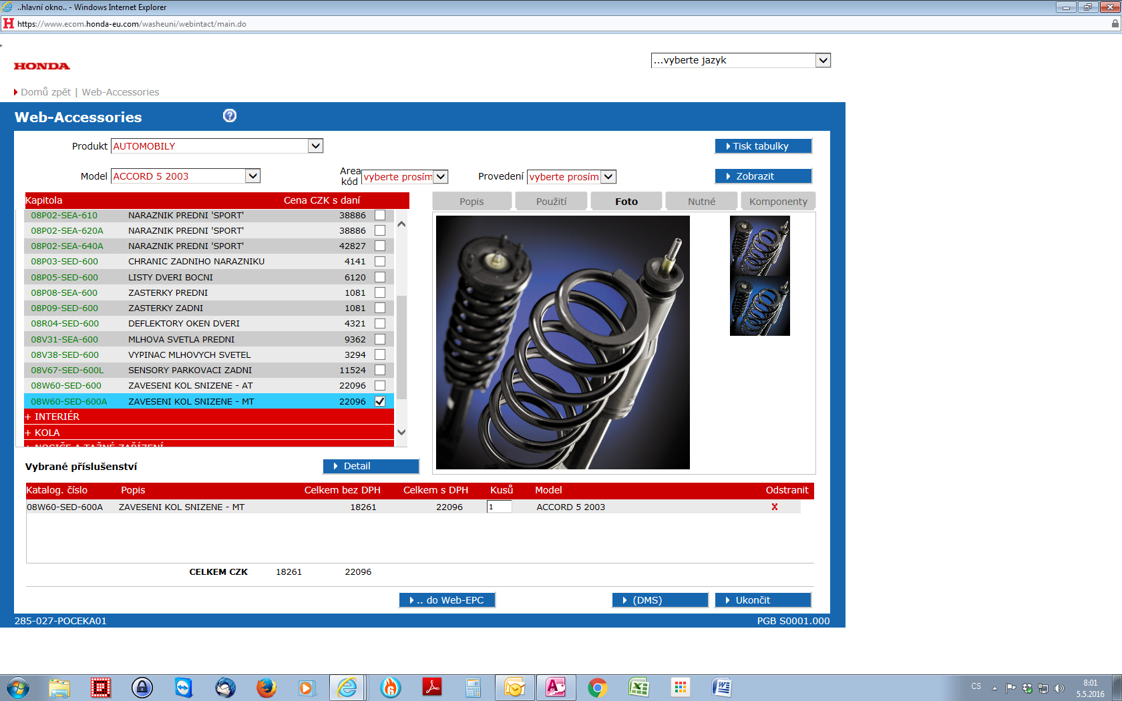The width and height of the screenshot is (1122, 701).
Task: Enable MLHOVA SVETLA PREDNI checkbox
Action: 380,339
